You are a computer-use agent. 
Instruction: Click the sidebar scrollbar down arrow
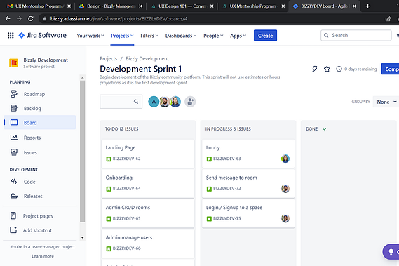[82, 237]
